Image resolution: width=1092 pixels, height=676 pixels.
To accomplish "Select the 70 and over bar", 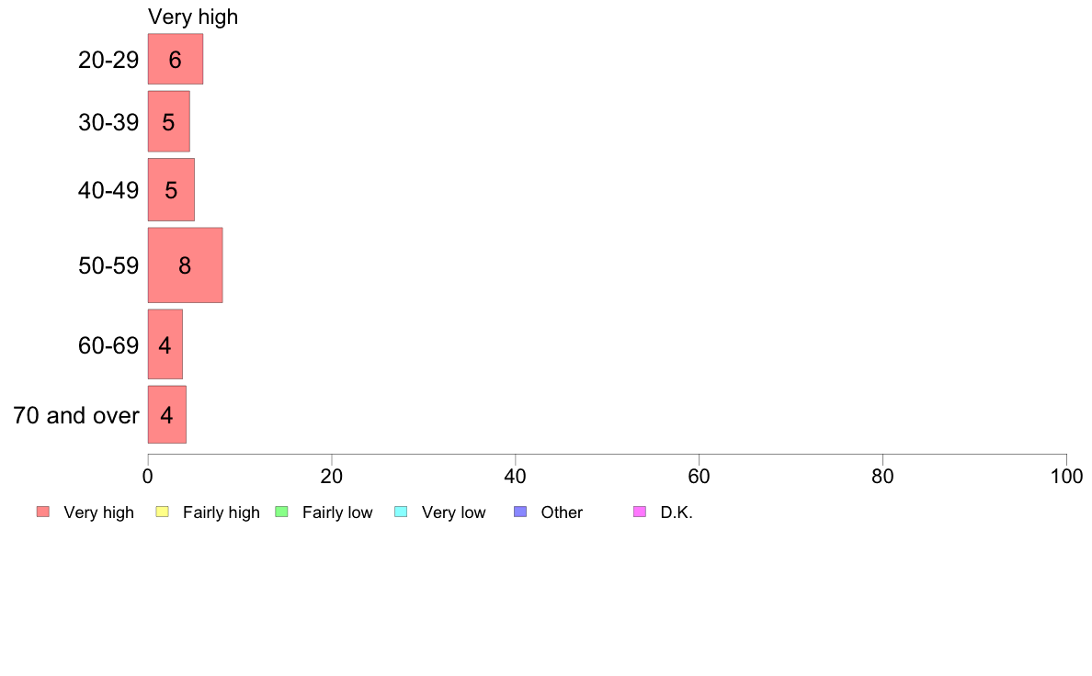I will click(x=167, y=414).
